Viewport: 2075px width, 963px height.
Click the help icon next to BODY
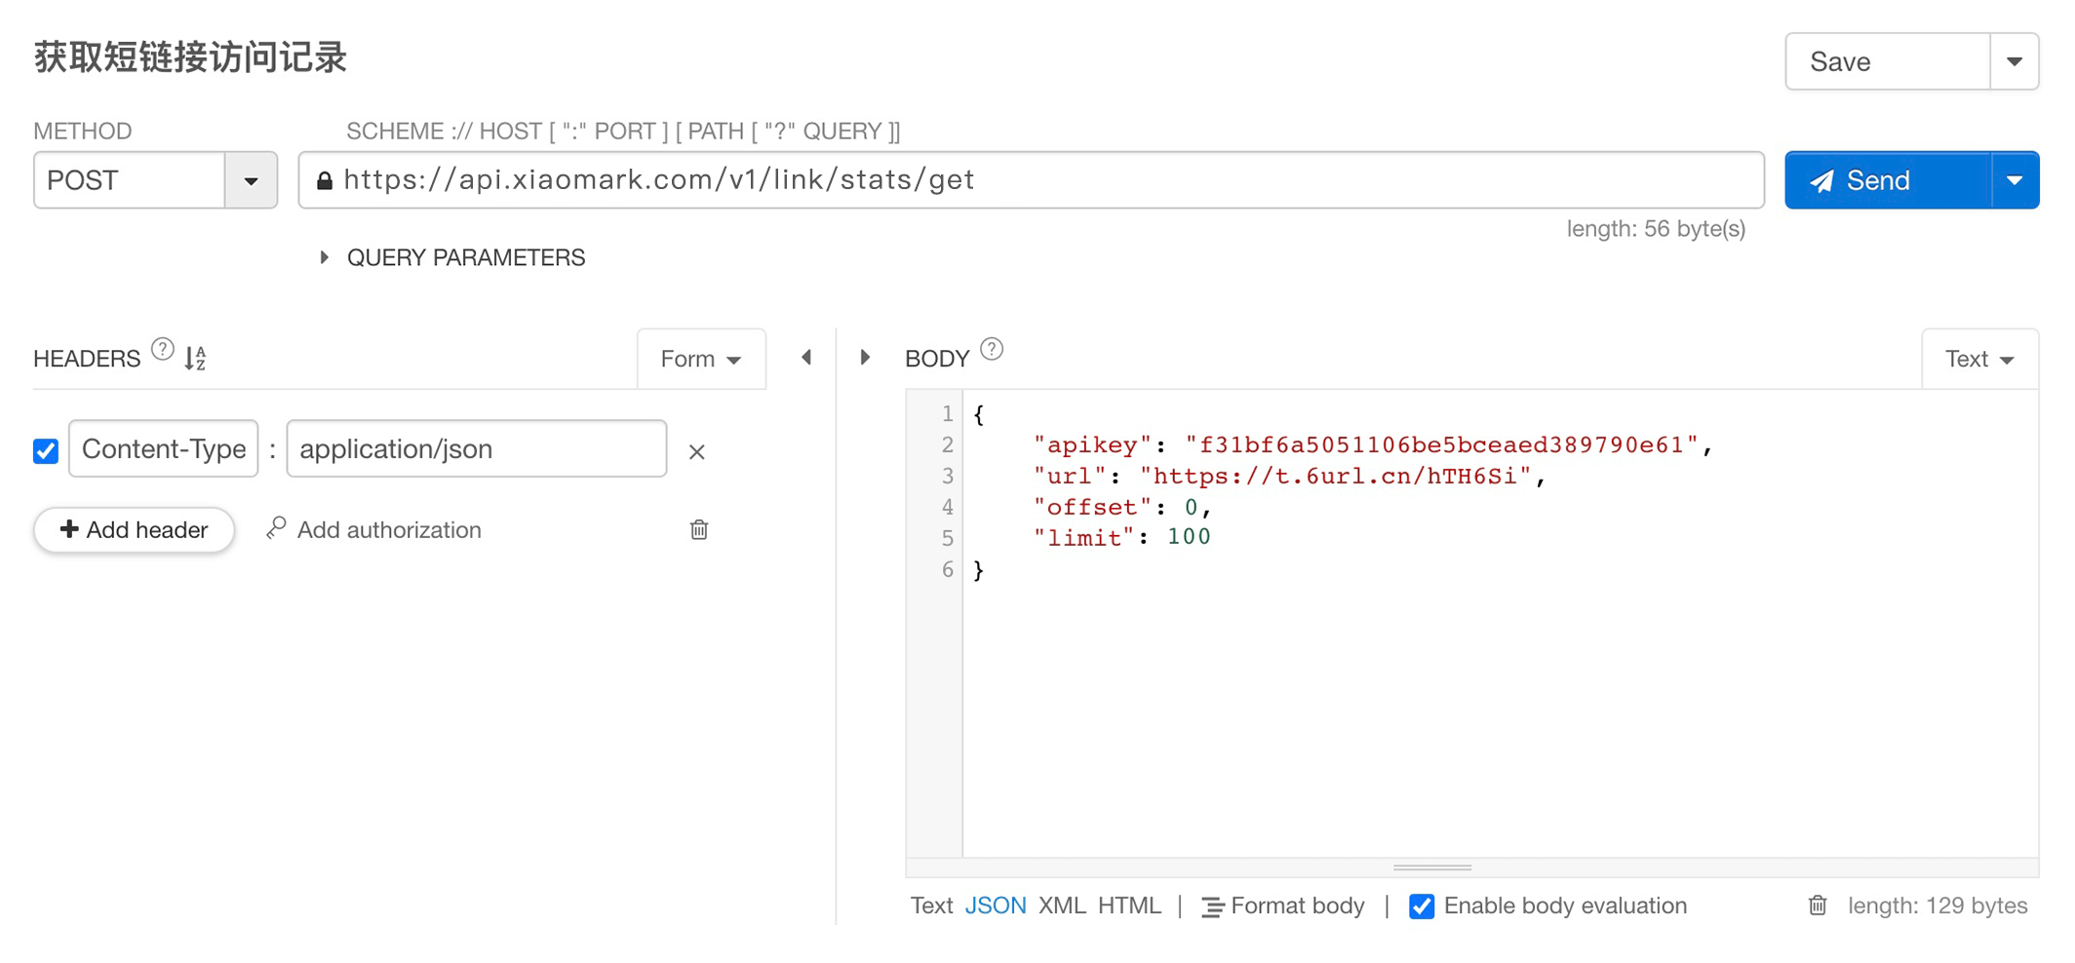(x=992, y=350)
